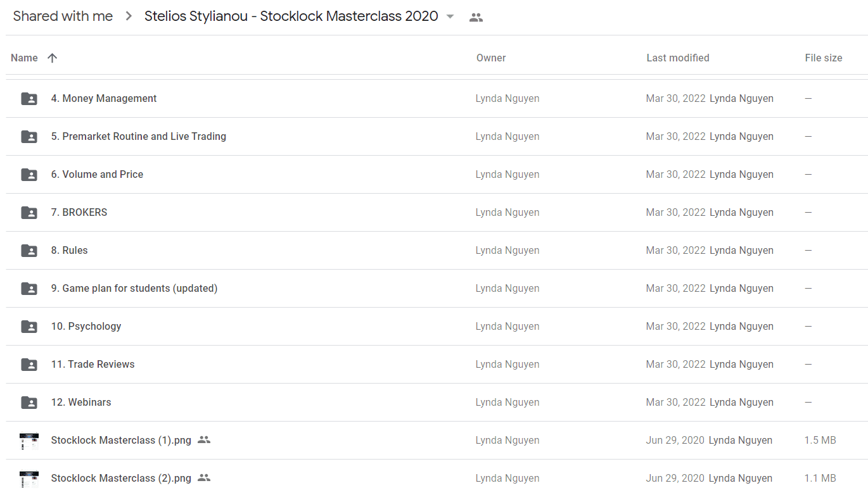868x495 pixels.
Task: Click Stocklock Masterclass (2).png thumbnail
Action: (x=29, y=479)
